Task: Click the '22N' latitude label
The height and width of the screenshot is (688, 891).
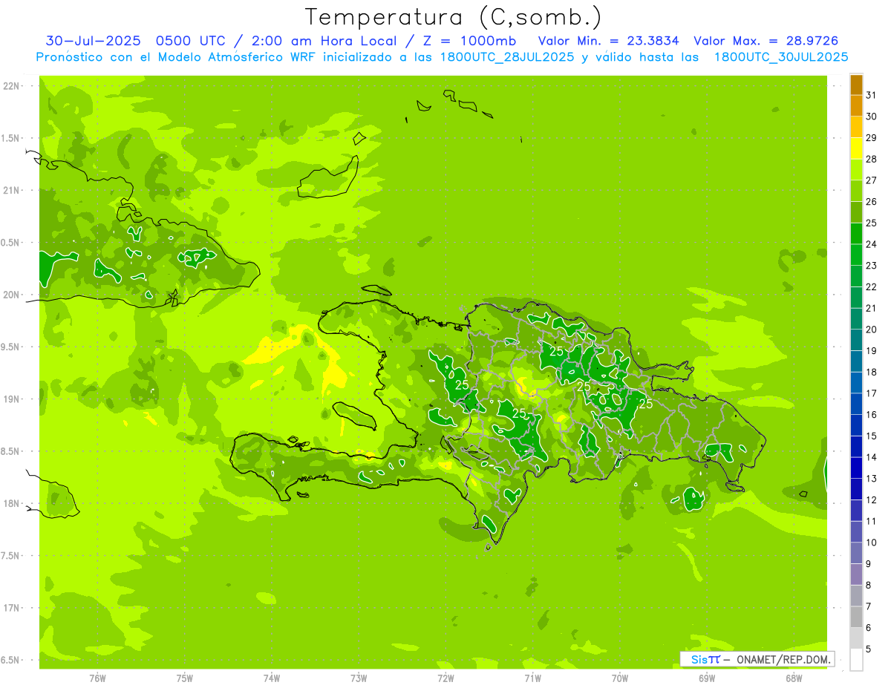Action: (13, 86)
